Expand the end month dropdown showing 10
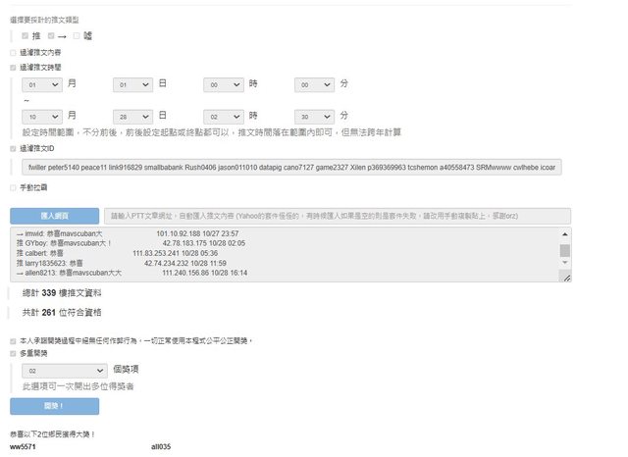The width and height of the screenshot is (628, 457). (x=42, y=115)
